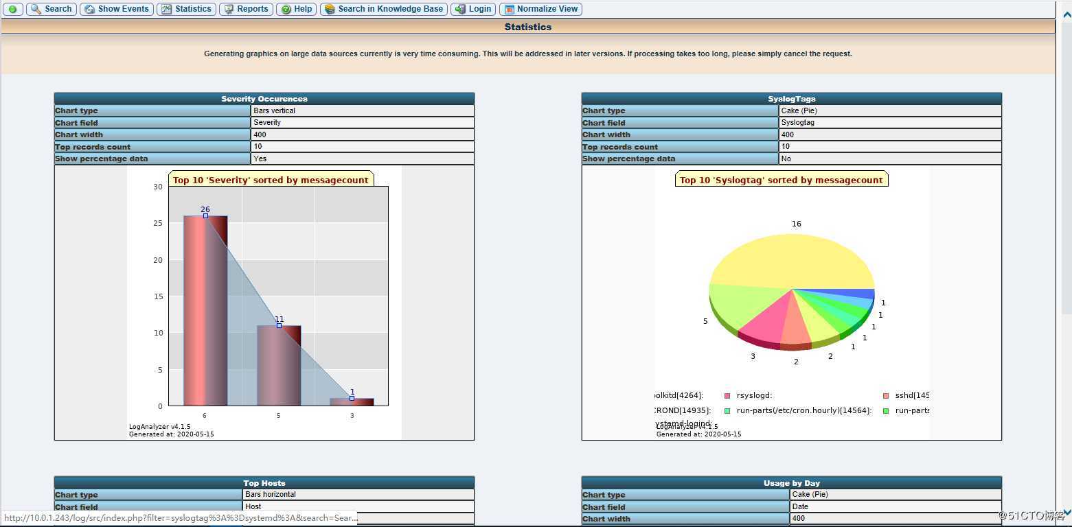Open the Help toolbar button
Viewport: 1072px width, 527px height.
[296, 9]
